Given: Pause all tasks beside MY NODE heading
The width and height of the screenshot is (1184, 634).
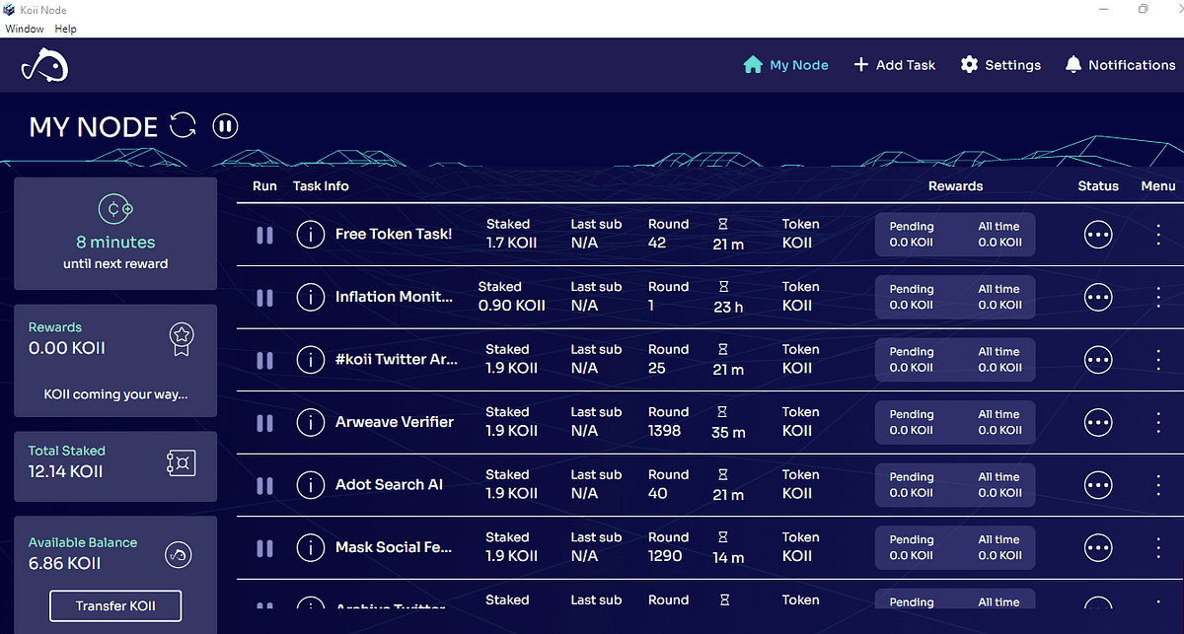Looking at the screenshot, I should [x=226, y=126].
